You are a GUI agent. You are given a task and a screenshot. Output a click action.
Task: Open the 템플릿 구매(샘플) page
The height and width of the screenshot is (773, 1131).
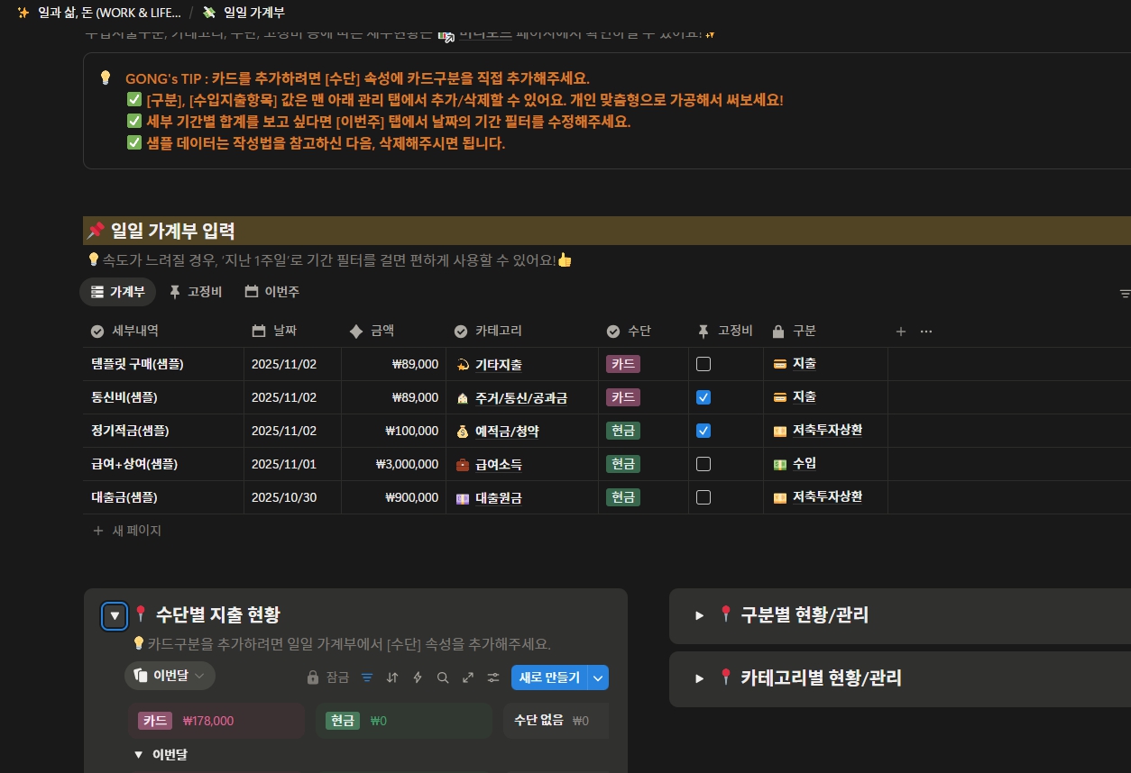[x=137, y=364]
